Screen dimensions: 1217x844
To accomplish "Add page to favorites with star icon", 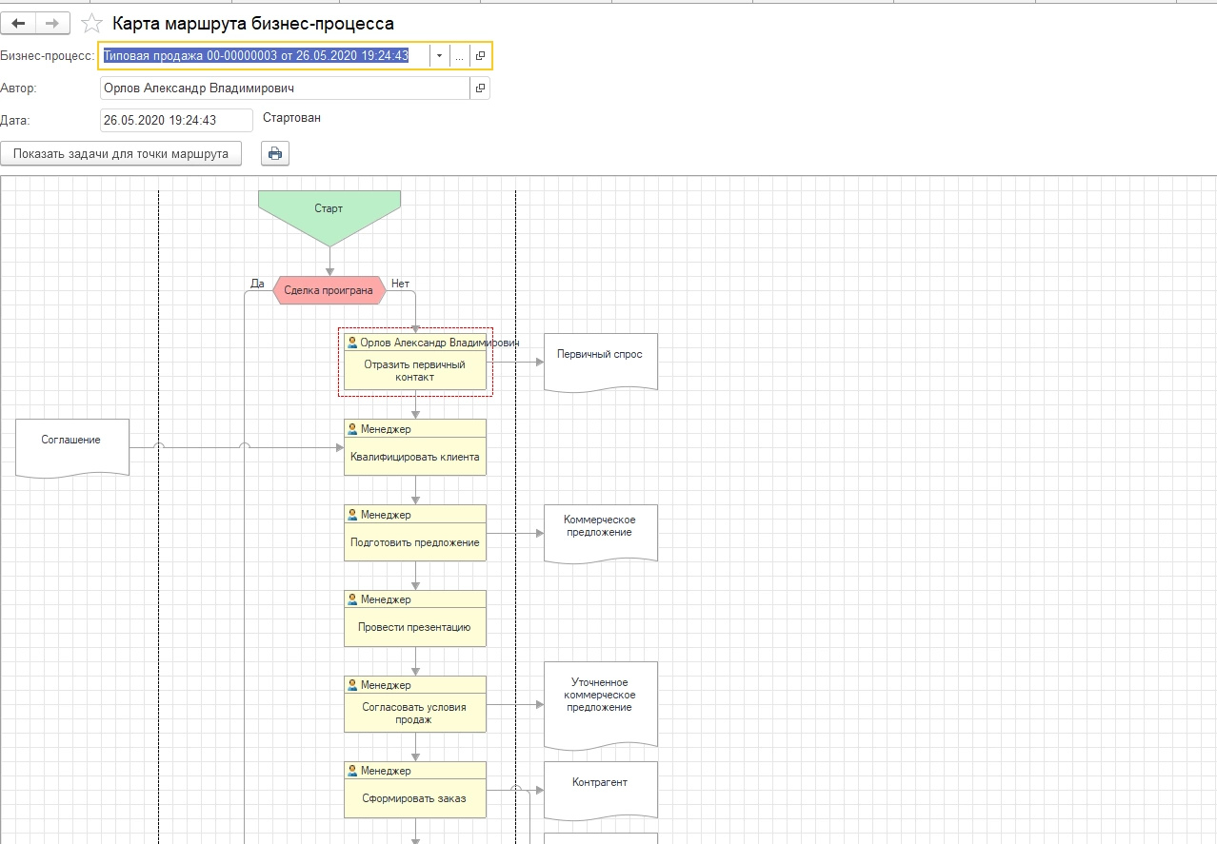I will (x=91, y=24).
